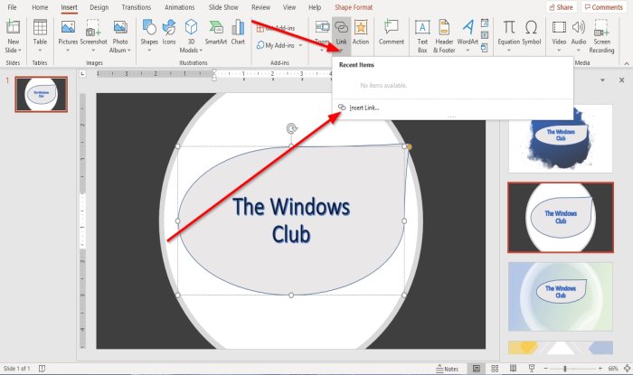Screen dimensions: 633x375
Task: Expand the WordArt dropdown arrow
Action: 468,51
